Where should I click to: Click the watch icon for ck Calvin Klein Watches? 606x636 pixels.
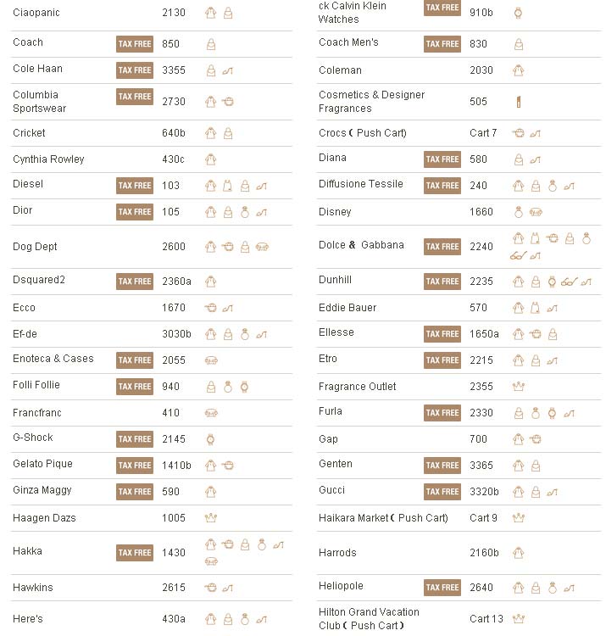518,13
